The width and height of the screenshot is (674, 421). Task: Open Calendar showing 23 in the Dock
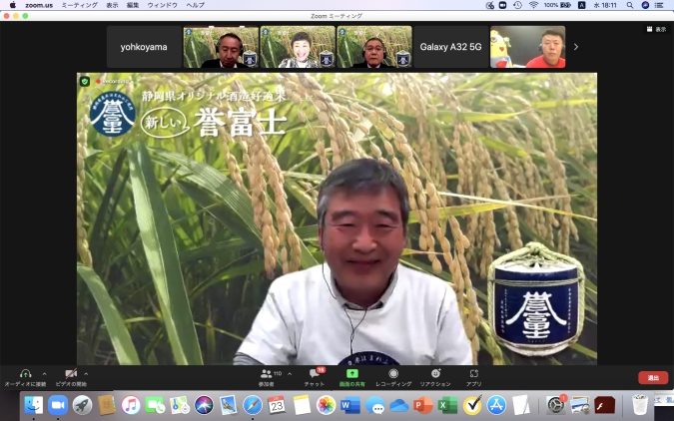click(277, 405)
